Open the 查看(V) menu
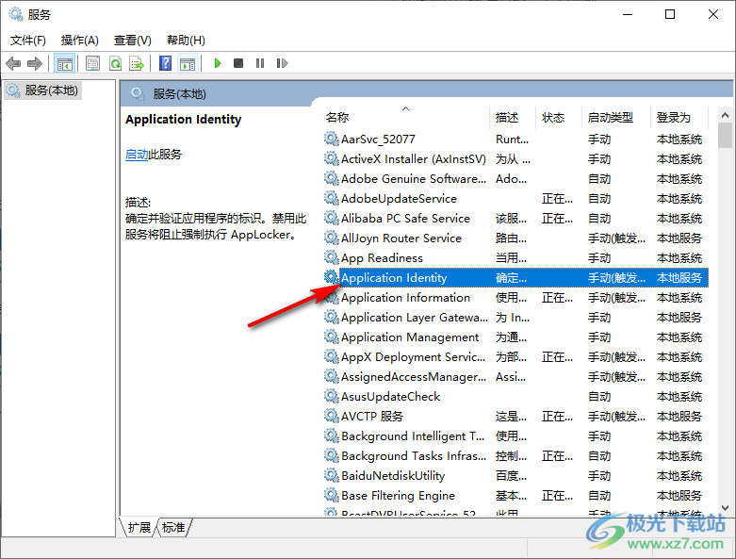 (x=132, y=41)
